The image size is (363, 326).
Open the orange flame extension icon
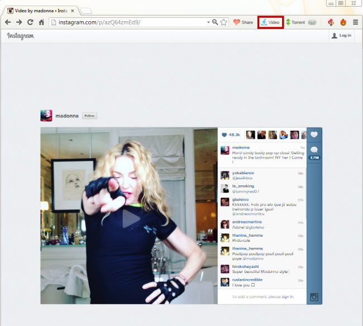[343, 22]
